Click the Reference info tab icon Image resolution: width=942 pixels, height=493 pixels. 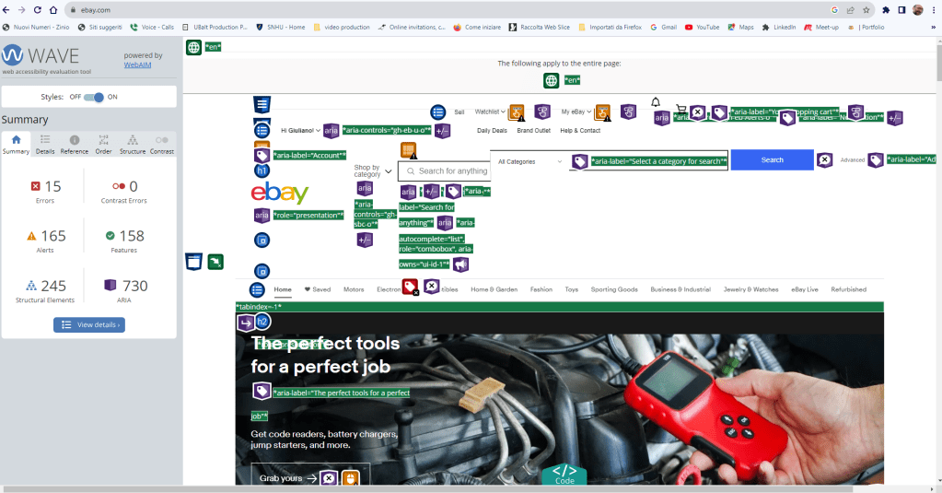pos(75,144)
